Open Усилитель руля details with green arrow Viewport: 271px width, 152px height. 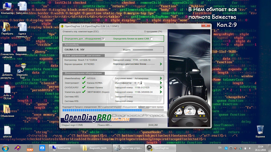161,92
